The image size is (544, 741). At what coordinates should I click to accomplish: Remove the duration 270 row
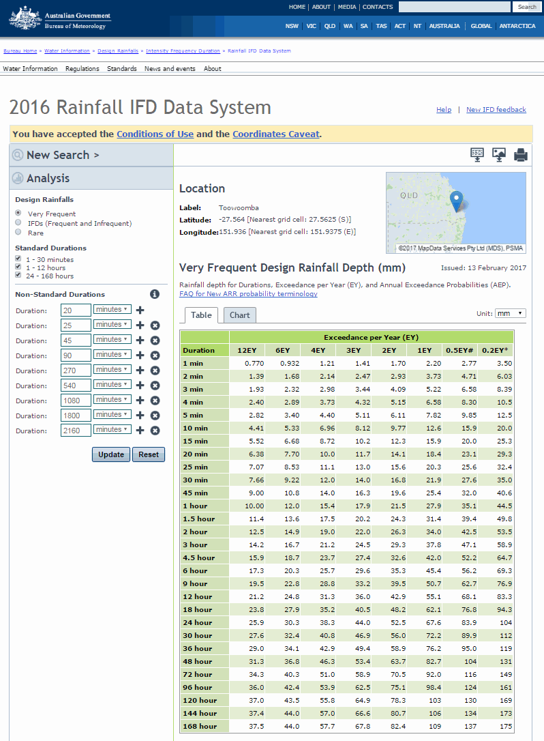pyautogui.click(x=155, y=370)
